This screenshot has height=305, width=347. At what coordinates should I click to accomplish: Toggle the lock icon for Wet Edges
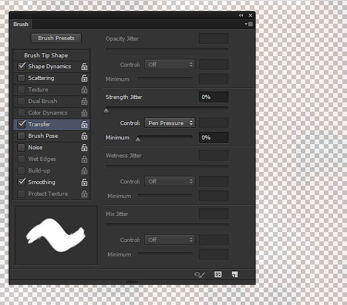[84, 159]
